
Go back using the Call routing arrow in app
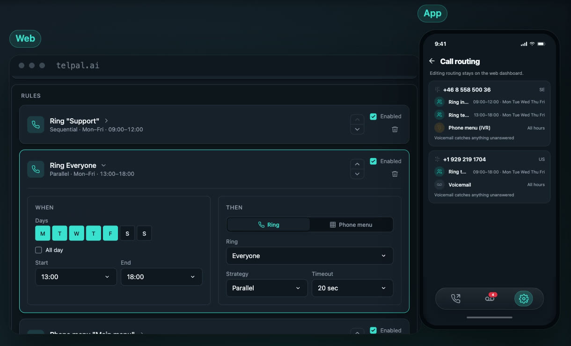click(x=432, y=61)
